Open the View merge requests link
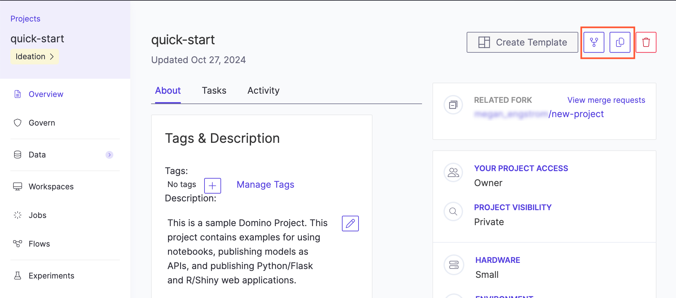The width and height of the screenshot is (676, 298). [606, 100]
